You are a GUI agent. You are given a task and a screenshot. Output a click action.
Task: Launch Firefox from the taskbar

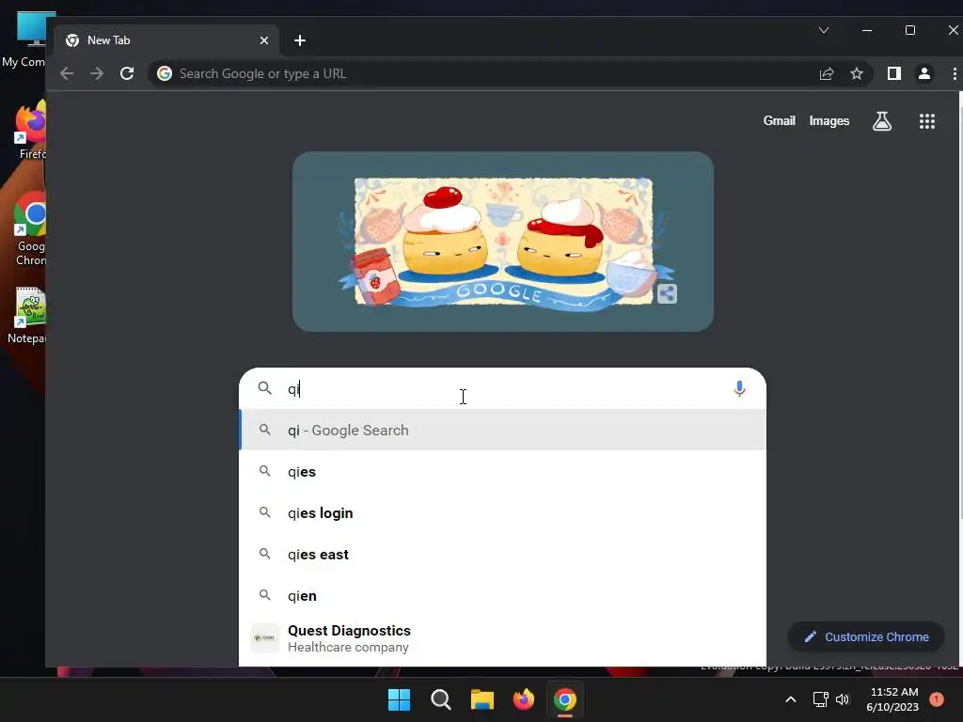(523, 699)
